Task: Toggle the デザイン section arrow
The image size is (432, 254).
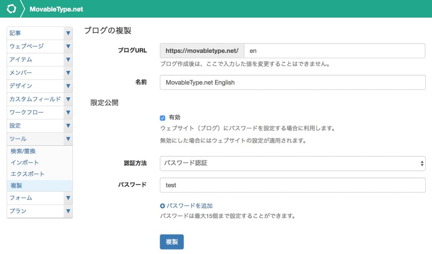Action: pyautogui.click(x=68, y=86)
